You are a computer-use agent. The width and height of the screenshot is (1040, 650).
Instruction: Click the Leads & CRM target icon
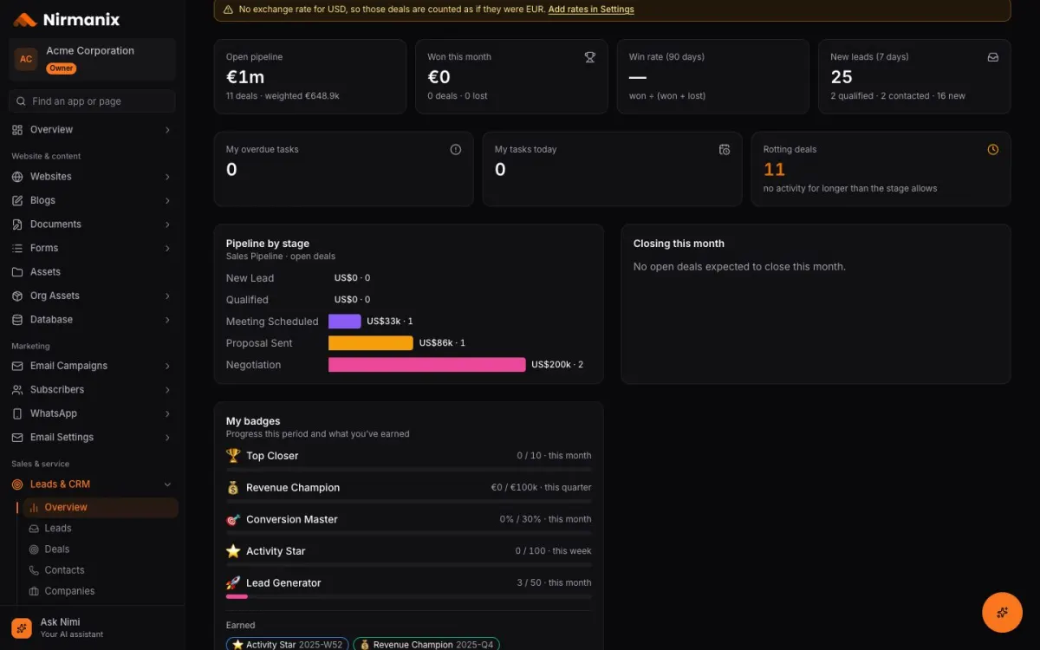point(17,484)
